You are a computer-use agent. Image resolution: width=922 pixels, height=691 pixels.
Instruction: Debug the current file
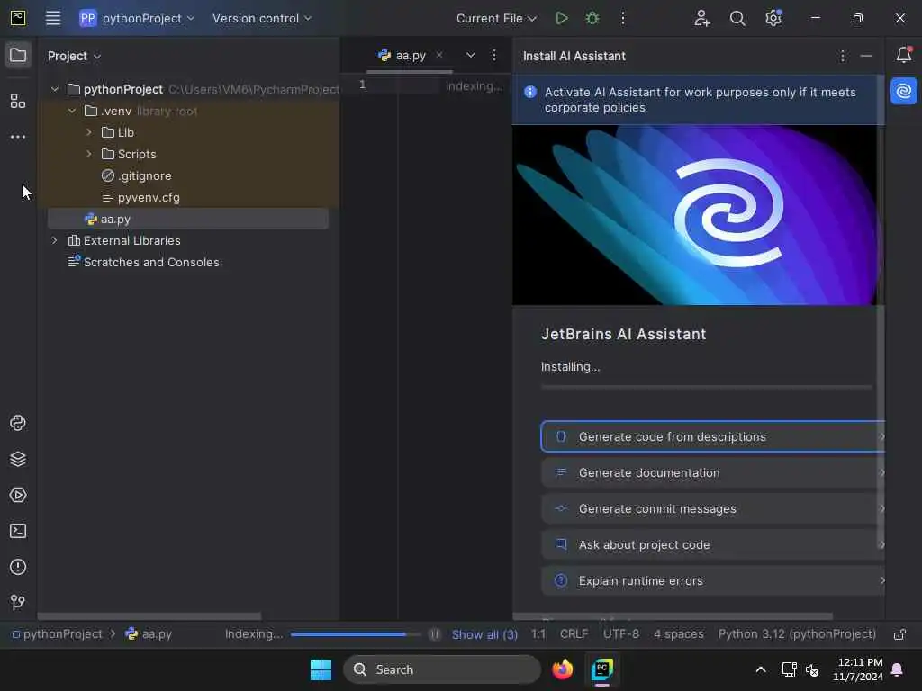pos(592,18)
